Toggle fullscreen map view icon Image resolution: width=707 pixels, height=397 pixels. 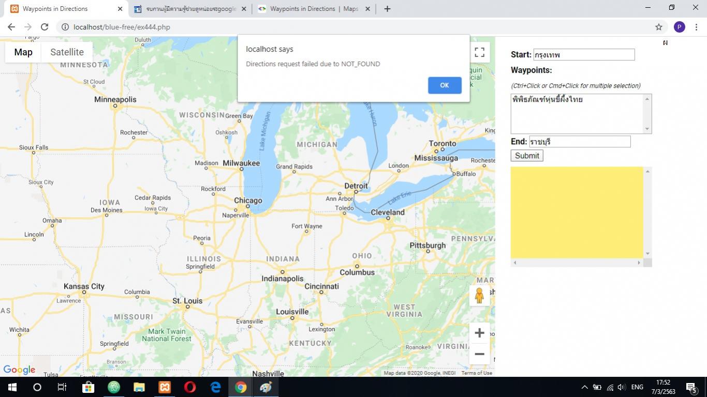click(x=479, y=52)
